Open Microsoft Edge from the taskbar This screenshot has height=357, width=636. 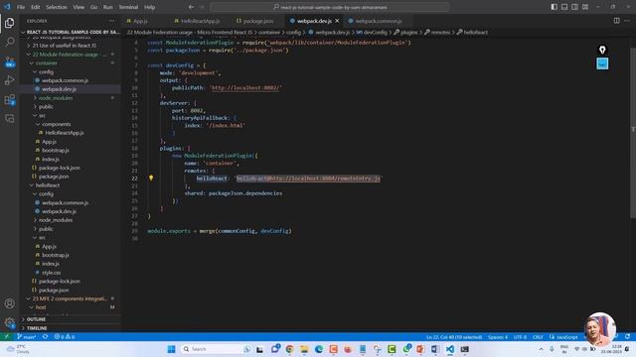319,349
